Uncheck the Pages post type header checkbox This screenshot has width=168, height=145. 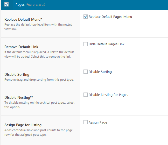click(6, 4)
